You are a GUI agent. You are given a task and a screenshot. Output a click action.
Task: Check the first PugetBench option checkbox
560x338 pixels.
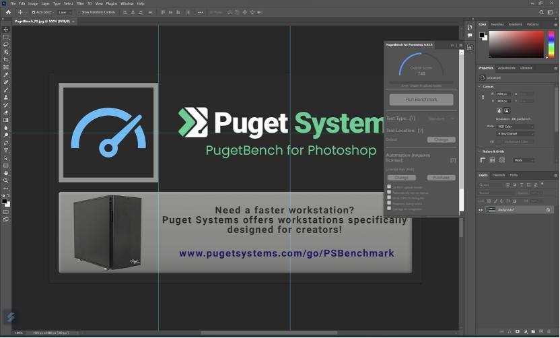pos(389,187)
